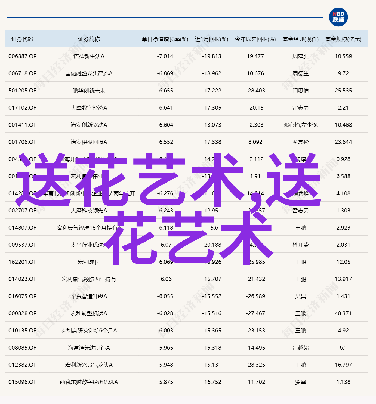This screenshot has height=404, width=376.
Task: Select fund code 000828.OF
Action: pos(22,313)
